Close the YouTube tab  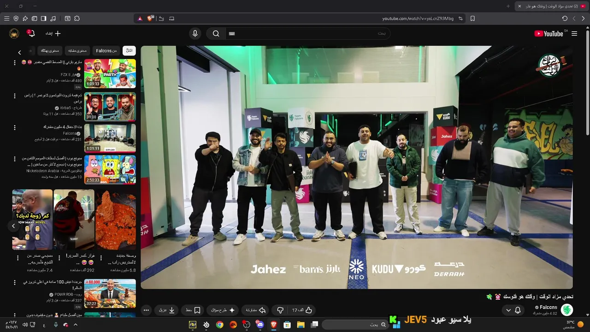(x=519, y=6)
